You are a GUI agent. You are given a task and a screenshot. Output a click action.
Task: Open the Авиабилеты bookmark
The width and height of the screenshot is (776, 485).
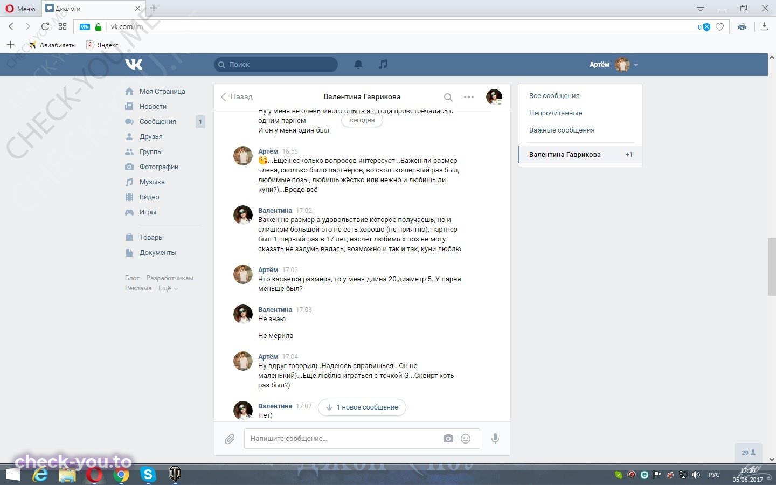52,45
